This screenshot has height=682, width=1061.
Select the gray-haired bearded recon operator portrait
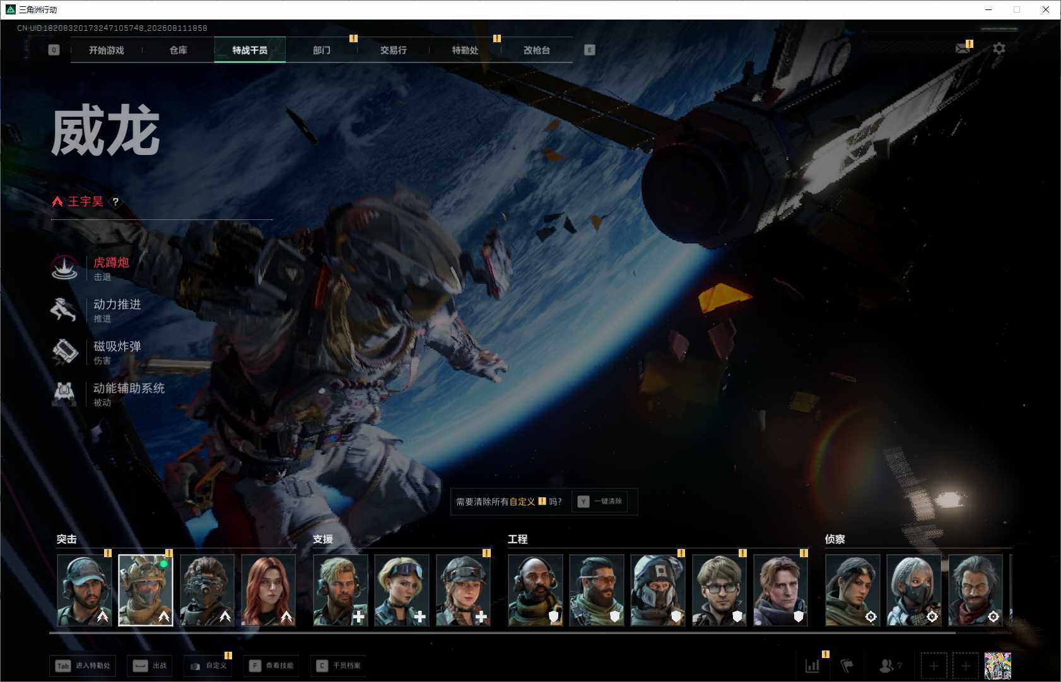point(975,590)
